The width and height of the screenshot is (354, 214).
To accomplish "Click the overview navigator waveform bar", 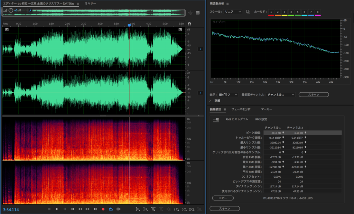I will pos(93,12).
